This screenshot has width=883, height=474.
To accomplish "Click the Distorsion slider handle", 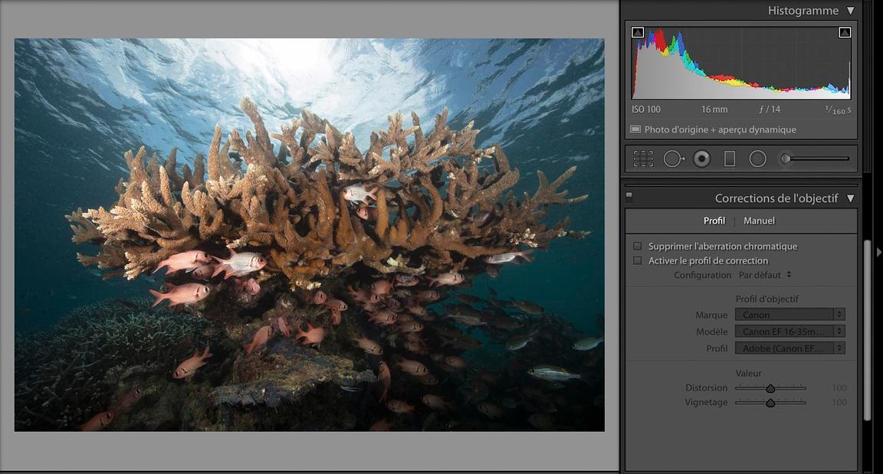I will coord(770,388).
